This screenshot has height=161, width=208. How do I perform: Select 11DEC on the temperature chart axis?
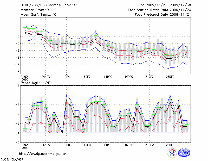click(x=108, y=77)
